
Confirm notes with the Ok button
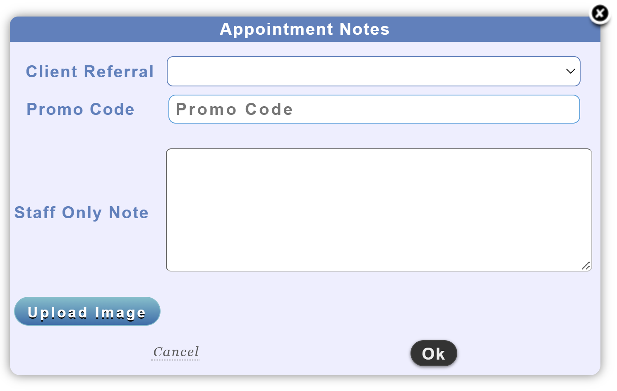click(434, 353)
